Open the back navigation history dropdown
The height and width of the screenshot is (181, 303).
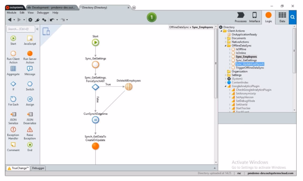(14, 20)
